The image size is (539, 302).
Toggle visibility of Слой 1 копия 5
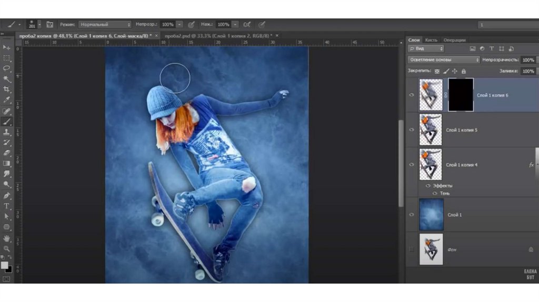point(412,130)
